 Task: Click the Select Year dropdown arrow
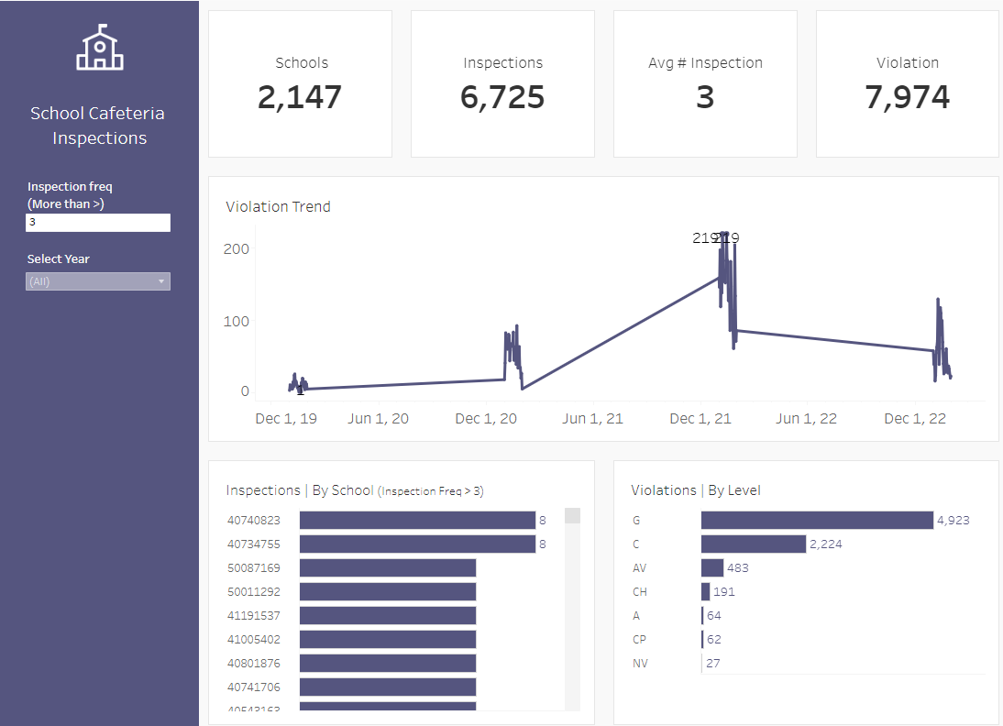(x=161, y=281)
